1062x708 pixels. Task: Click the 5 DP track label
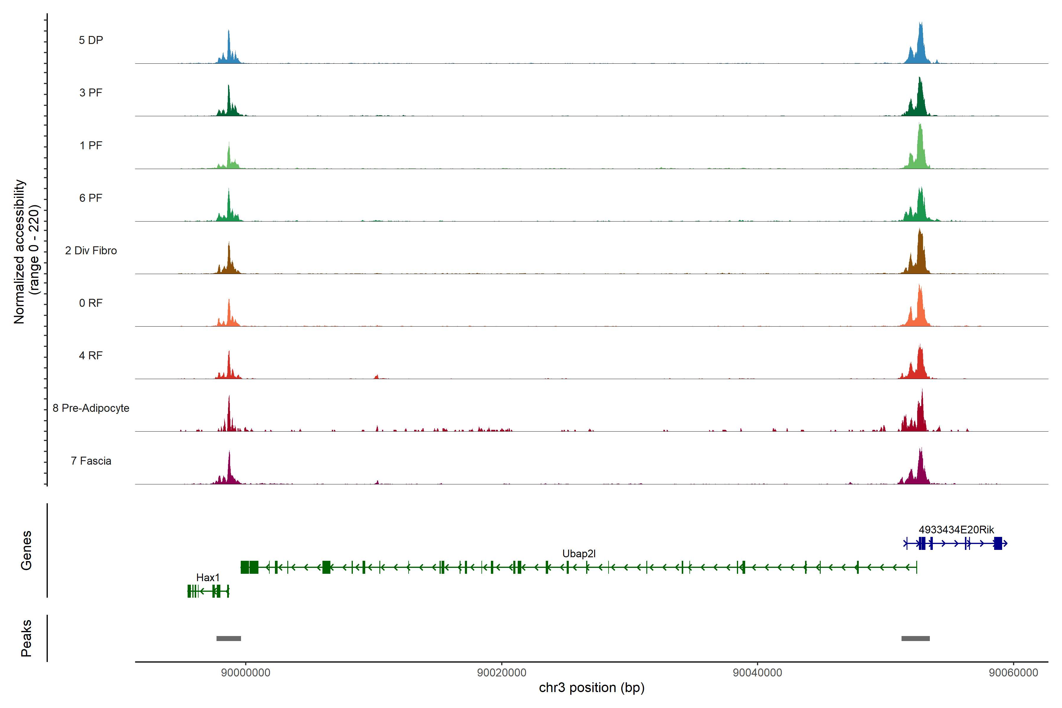pyautogui.click(x=91, y=40)
